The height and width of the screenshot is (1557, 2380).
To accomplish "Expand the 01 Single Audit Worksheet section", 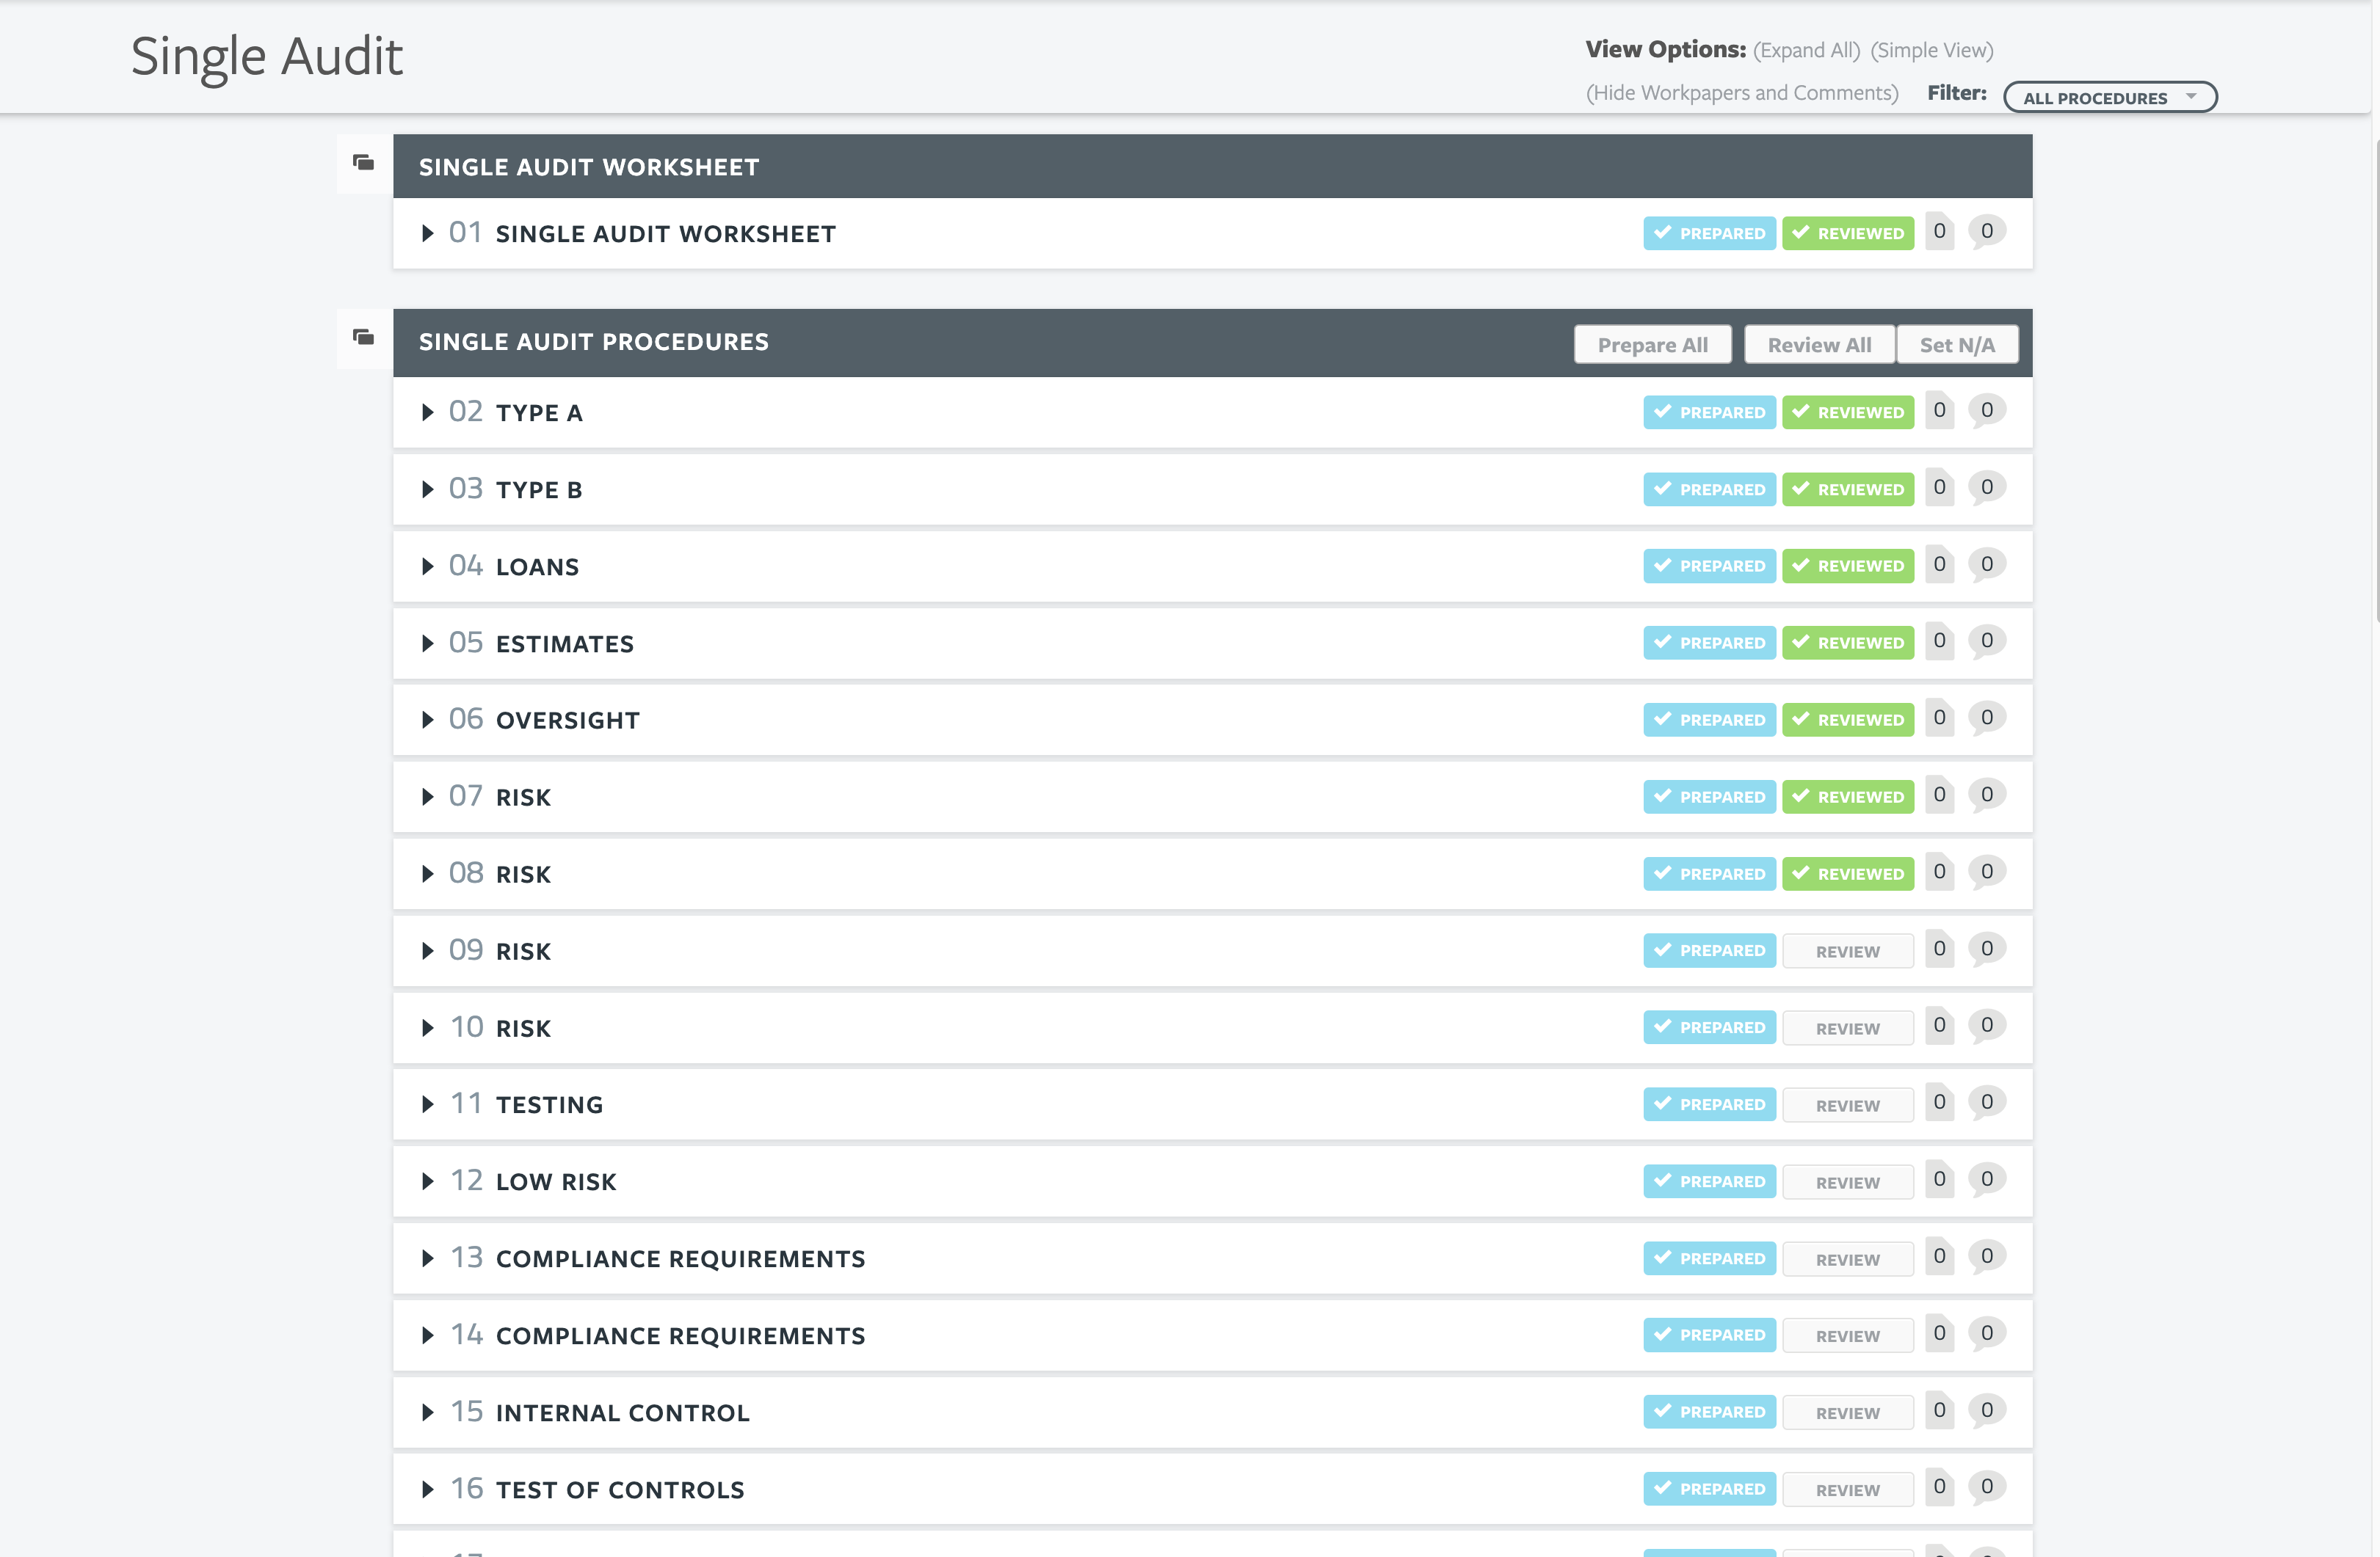I will coord(428,233).
